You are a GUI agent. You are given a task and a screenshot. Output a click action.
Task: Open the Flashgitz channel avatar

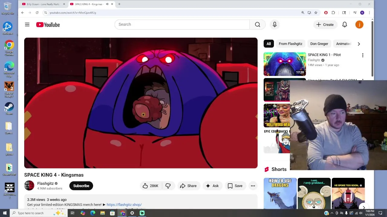coord(29,186)
